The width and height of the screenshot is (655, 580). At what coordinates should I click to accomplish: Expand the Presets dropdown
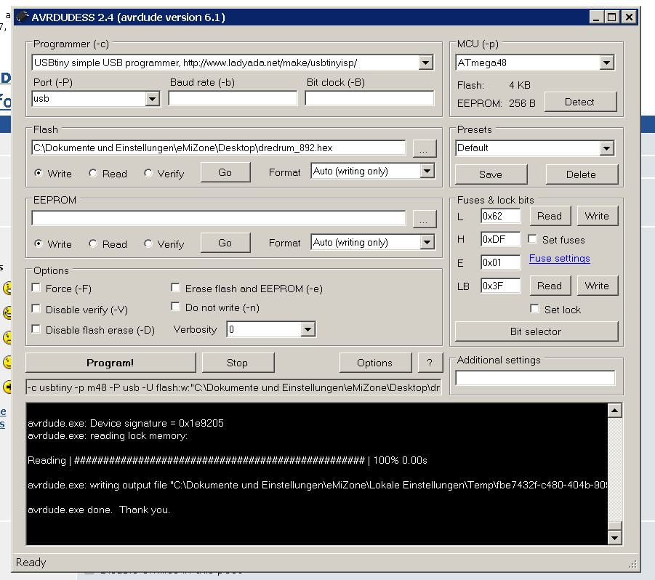pyautogui.click(x=607, y=148)
